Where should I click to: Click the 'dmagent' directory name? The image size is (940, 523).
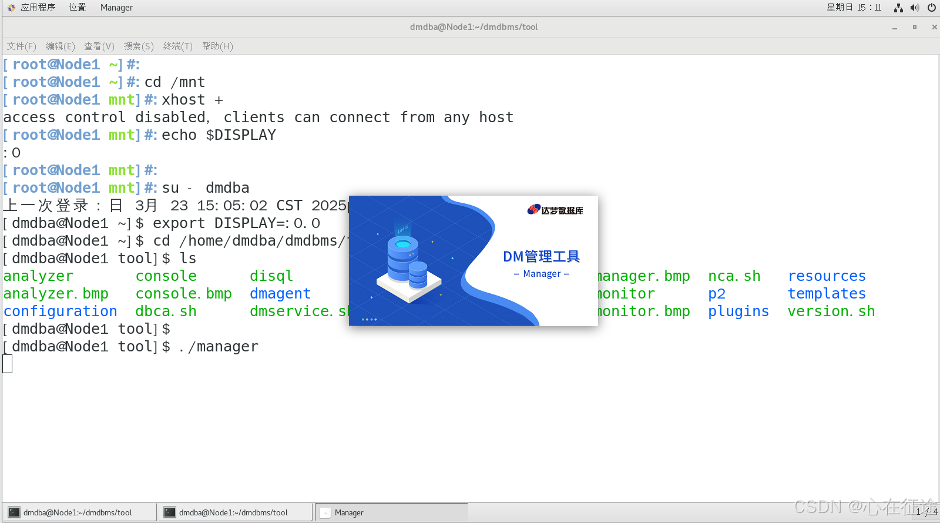[x=280, y=294]
